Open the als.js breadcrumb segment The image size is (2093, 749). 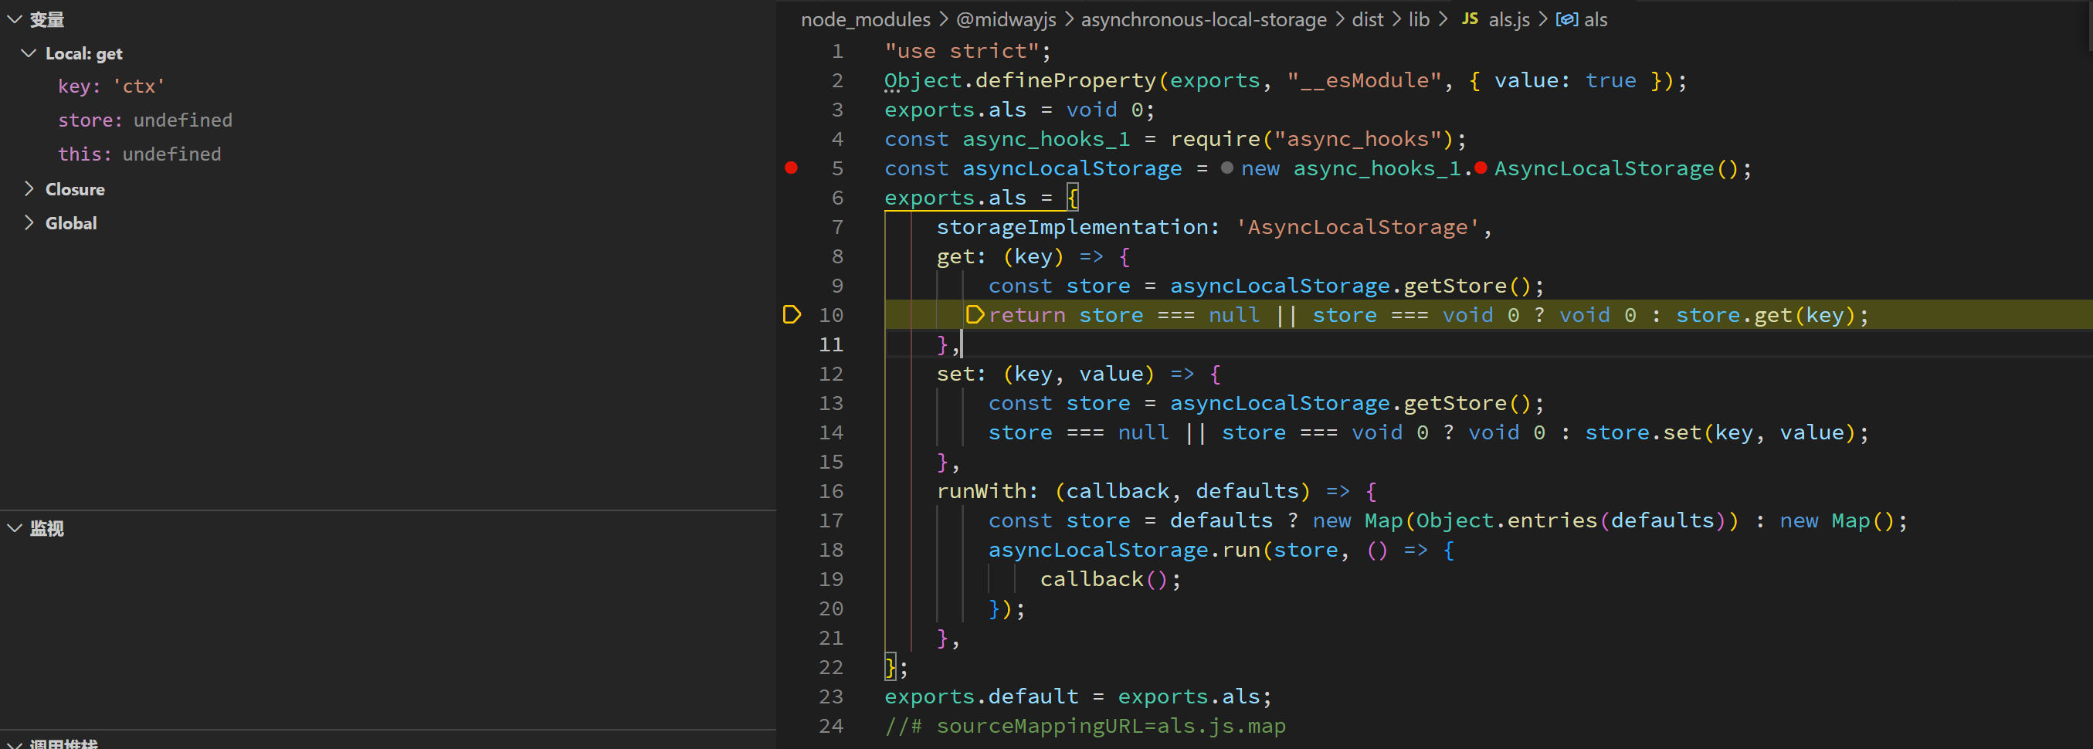click(x=1509, y=19)
